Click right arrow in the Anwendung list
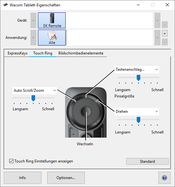Viewport: 175px width, 187px height. point(157,38)
